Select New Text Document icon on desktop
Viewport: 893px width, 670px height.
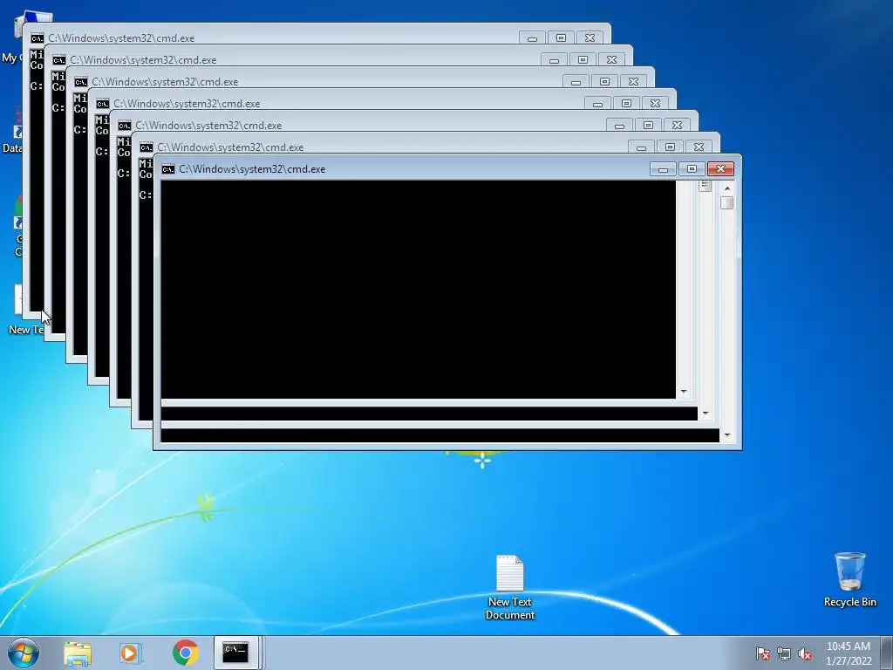coord(509,587)
